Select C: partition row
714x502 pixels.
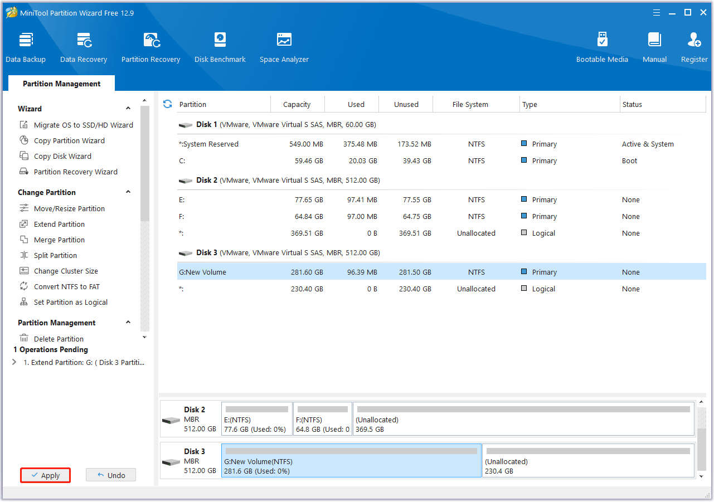pyautogui.click(x=441, y=160)
